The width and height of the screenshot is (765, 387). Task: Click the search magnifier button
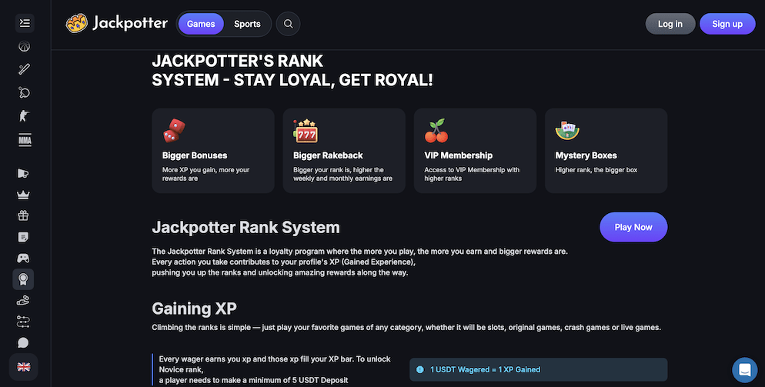[289, 24]
